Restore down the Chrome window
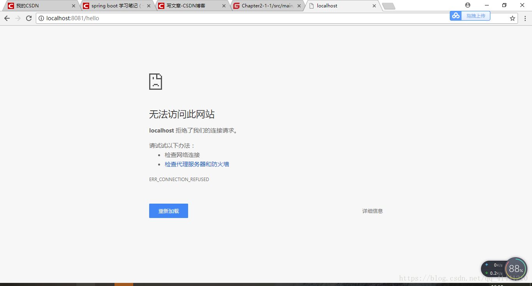532x286 pixels. [504, 5]
